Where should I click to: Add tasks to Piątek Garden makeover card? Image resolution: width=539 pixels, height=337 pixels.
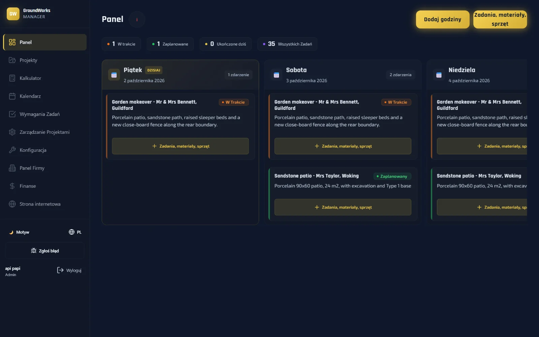(180, 146)
